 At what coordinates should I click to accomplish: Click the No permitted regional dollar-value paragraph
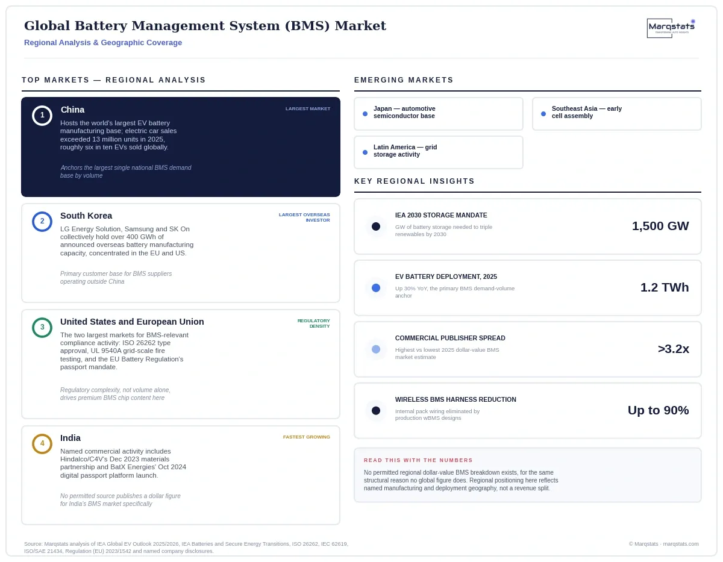[461, 480]
